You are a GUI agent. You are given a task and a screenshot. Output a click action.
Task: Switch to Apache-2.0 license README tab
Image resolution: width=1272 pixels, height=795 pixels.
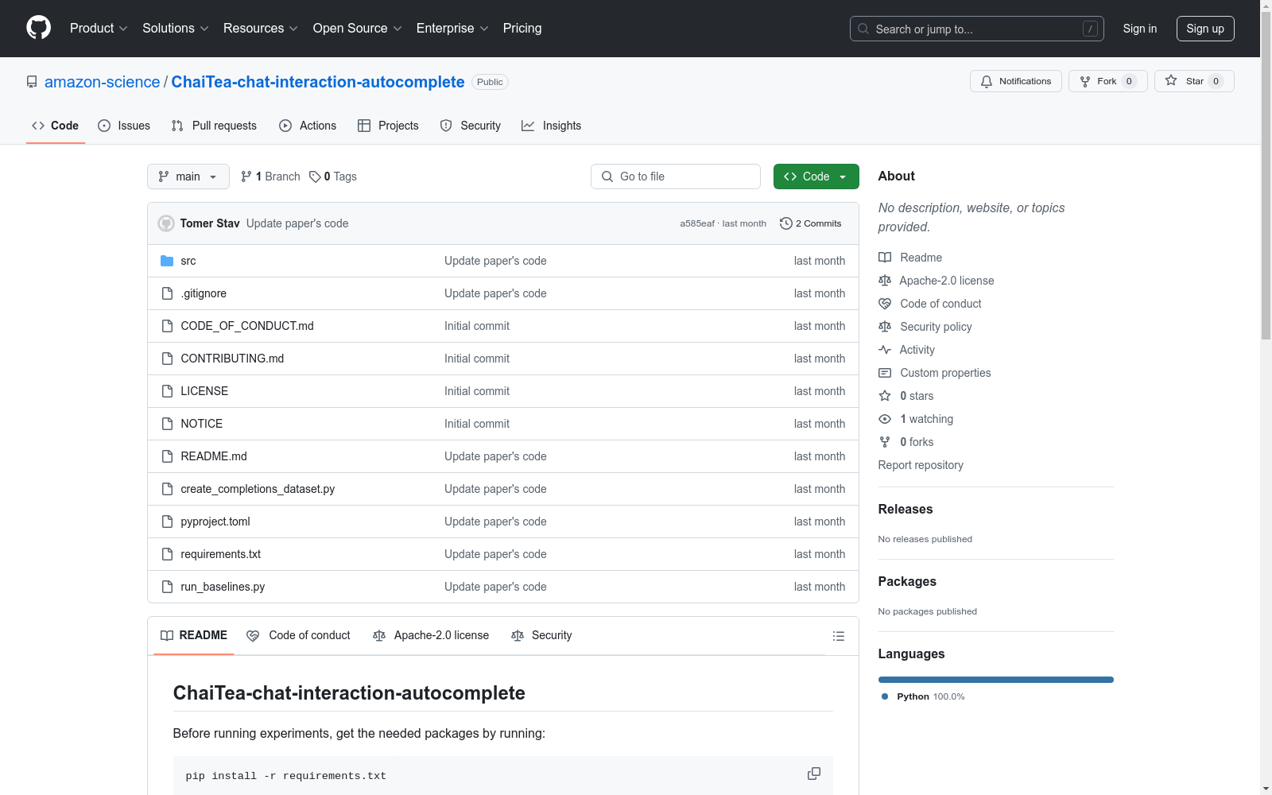point(431,635)
